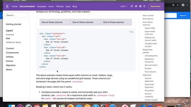Image resolution: width=191 pixels, height=107 pixels.
Task: Open Themes in the navbar
Action: [60, 6]
